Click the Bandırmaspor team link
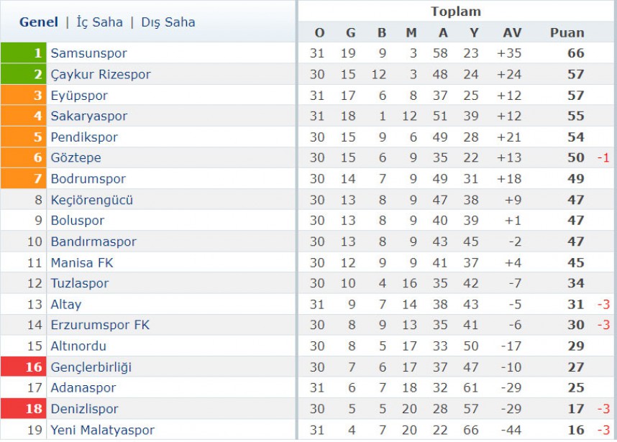 point(93,241)
